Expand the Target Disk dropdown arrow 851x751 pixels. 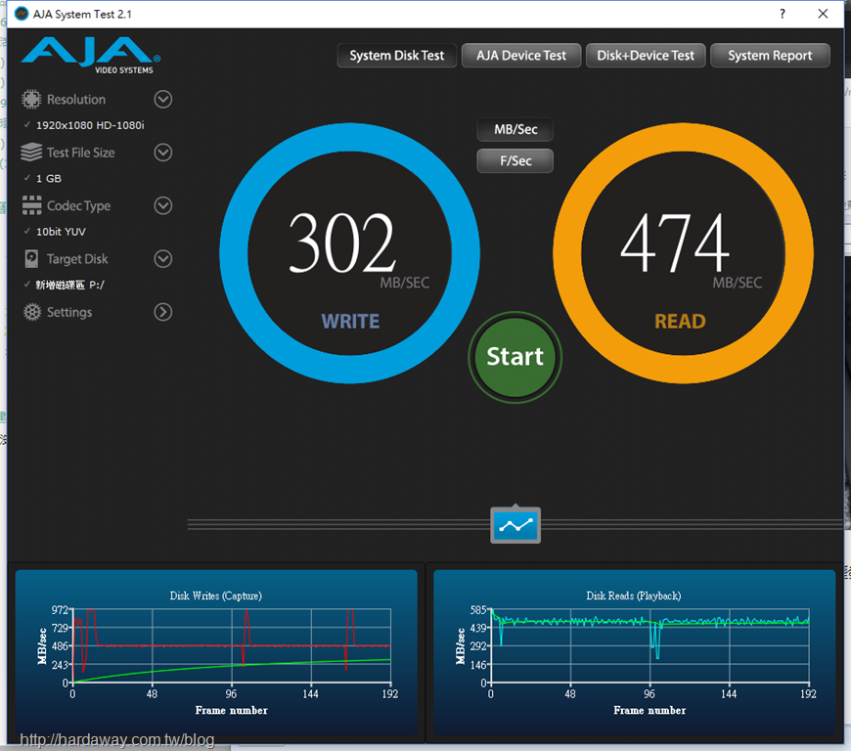pos(162,259)
